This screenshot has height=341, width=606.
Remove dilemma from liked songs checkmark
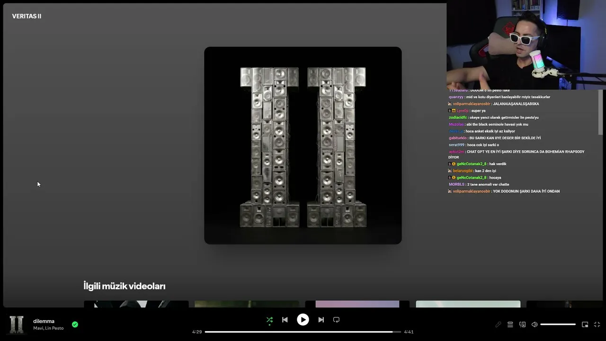[75, 324]
